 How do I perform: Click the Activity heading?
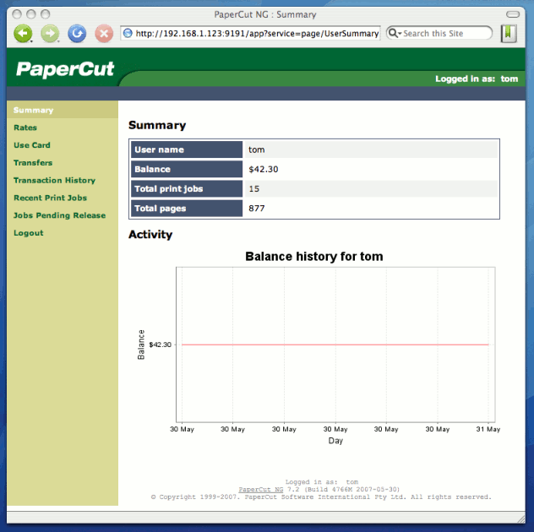[x=150, y=234]
